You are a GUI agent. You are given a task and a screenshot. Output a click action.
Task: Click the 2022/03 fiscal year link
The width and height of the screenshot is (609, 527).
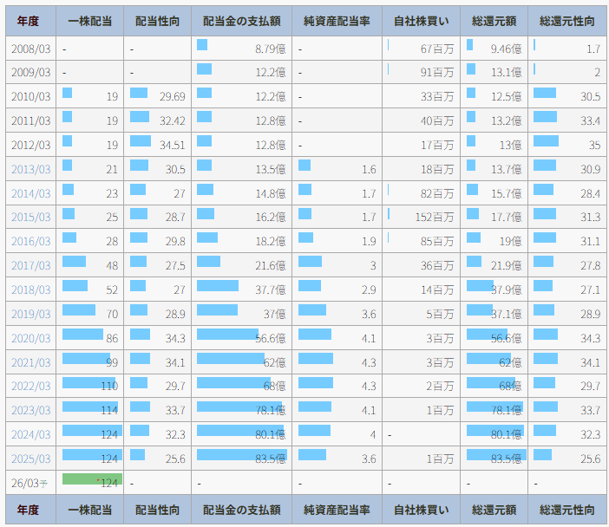tap(30, 387)
